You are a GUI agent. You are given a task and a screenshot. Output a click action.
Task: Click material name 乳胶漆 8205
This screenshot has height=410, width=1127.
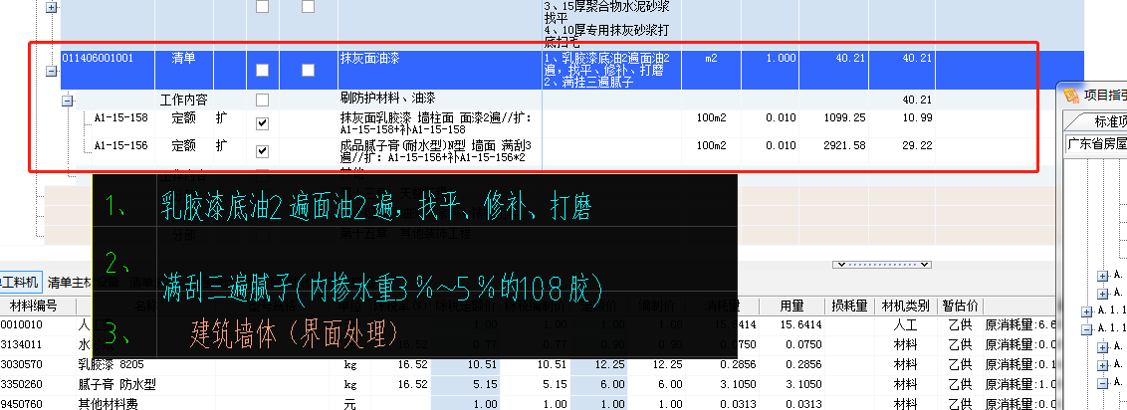[x=112, y=364]
